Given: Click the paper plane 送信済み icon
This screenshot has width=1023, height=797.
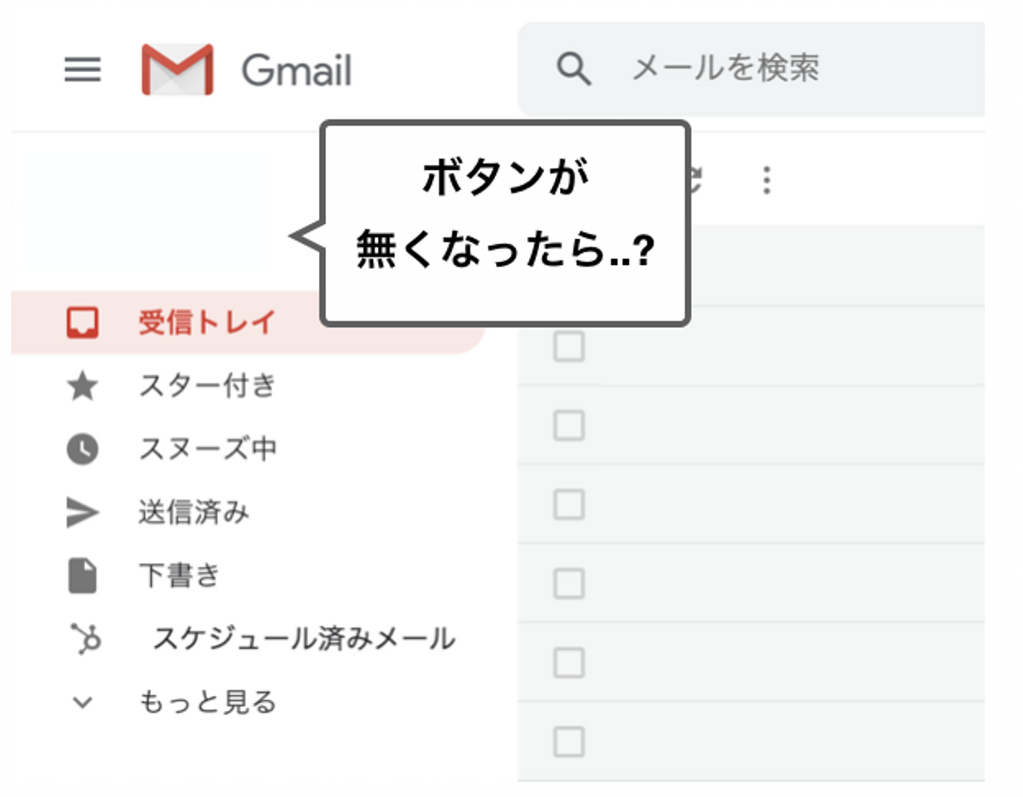Looking at the screenshot, I should click(x=82, y=512).
